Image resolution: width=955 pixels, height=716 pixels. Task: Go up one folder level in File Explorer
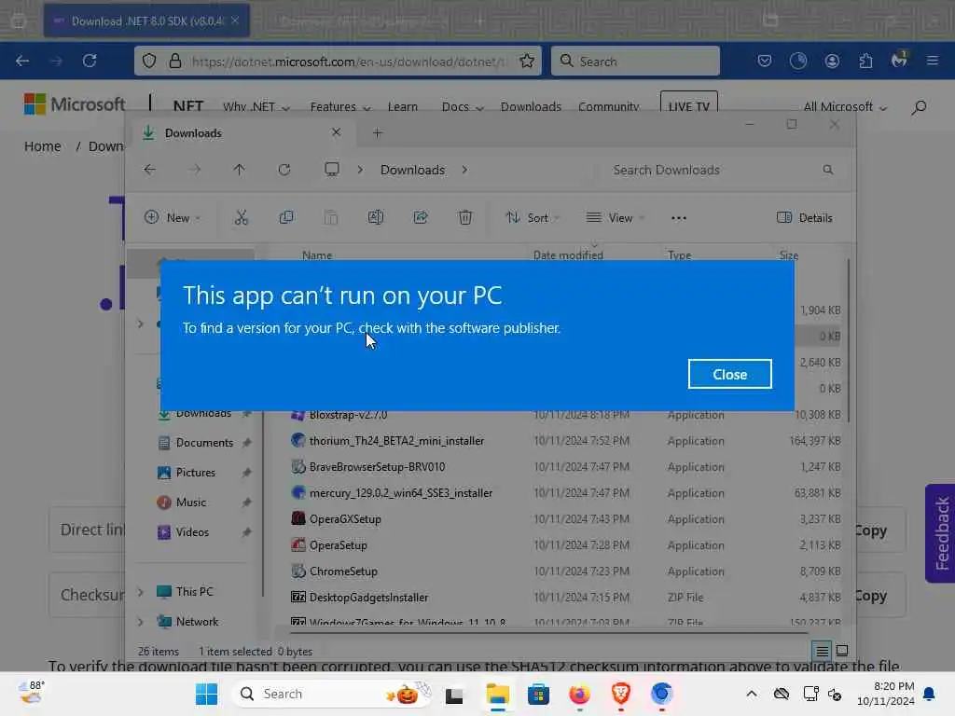pyautogui.click(x=239, y=170)
